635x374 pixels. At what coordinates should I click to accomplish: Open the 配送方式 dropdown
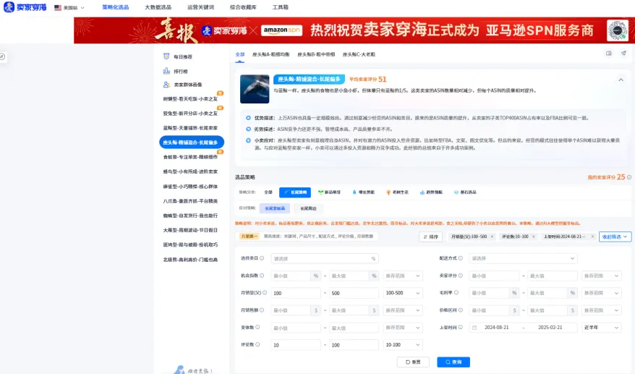523,258
